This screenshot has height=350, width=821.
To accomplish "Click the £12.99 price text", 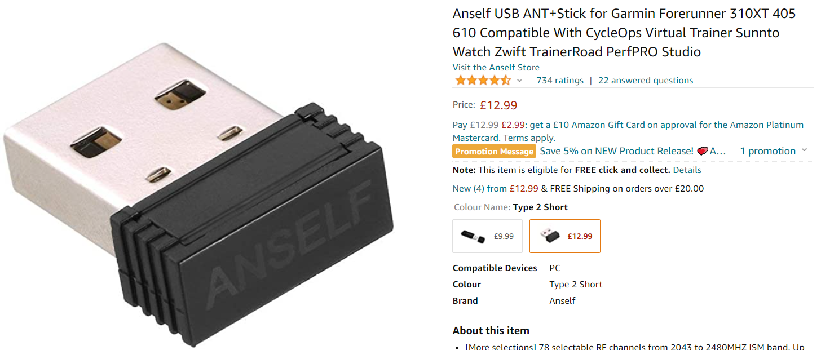I will tap(498, 105).
